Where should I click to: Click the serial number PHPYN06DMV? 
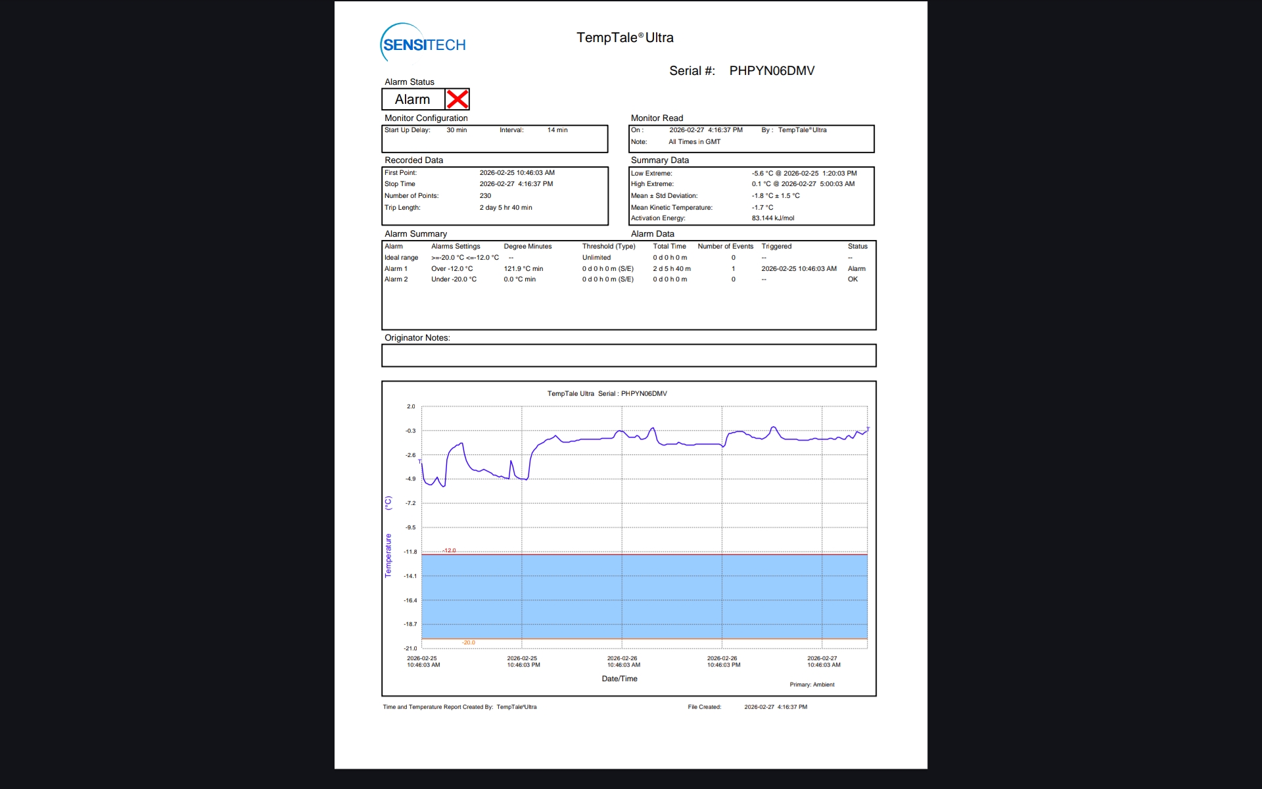(772, 71)
